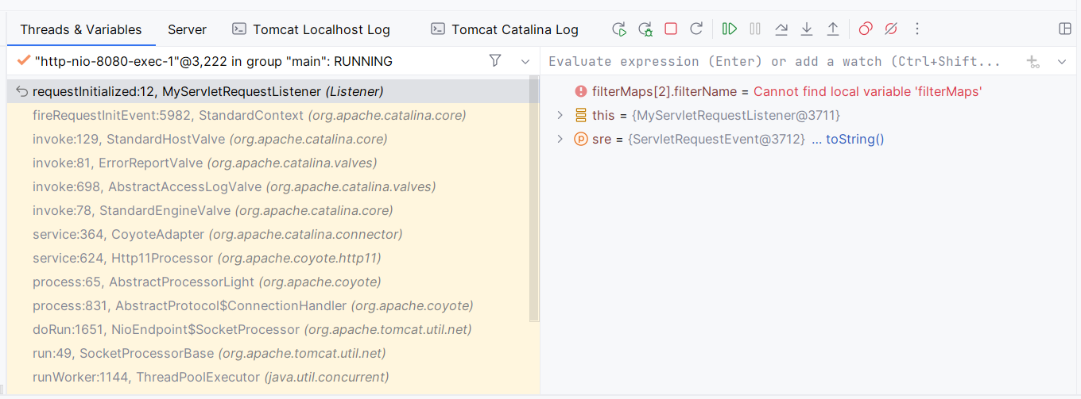1081x399 pixels.
Task: Click the Evaluate expression input field
Action: coord(775,61)
